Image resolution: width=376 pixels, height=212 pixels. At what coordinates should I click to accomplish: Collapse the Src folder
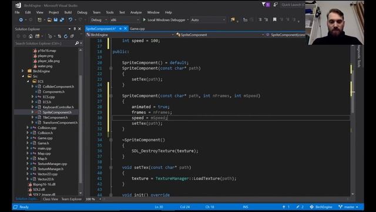tap(23, 76)
